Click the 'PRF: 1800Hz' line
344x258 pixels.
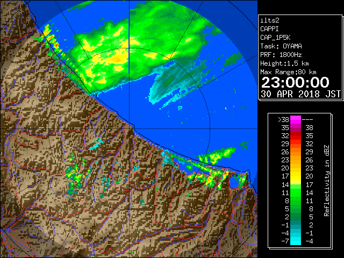[281, 55]
